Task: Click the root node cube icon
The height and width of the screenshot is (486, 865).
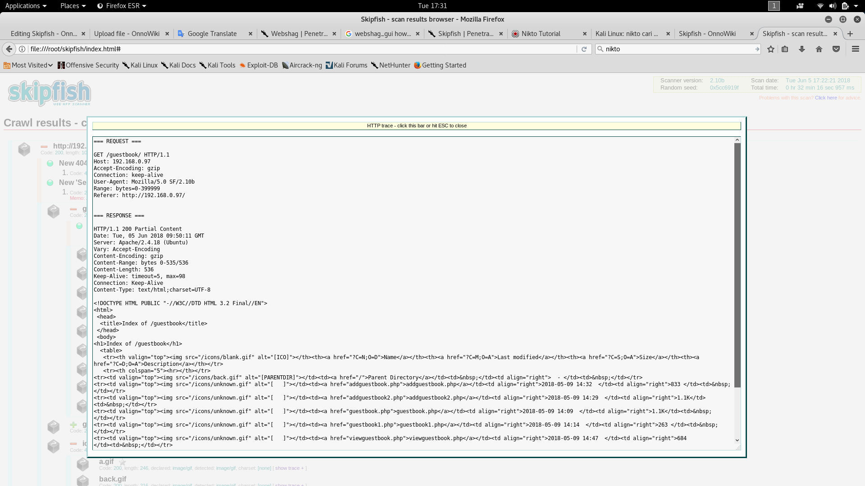Action: (24, 149)
